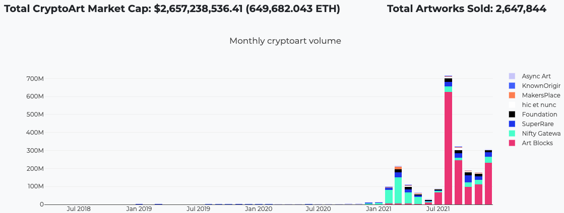Toggle the SuperRare legend label
This screenshot has height=213, width=564.
[x=537, y=124]
